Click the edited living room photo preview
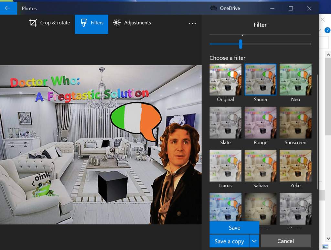The image size is (331, 250). point(101,145)
